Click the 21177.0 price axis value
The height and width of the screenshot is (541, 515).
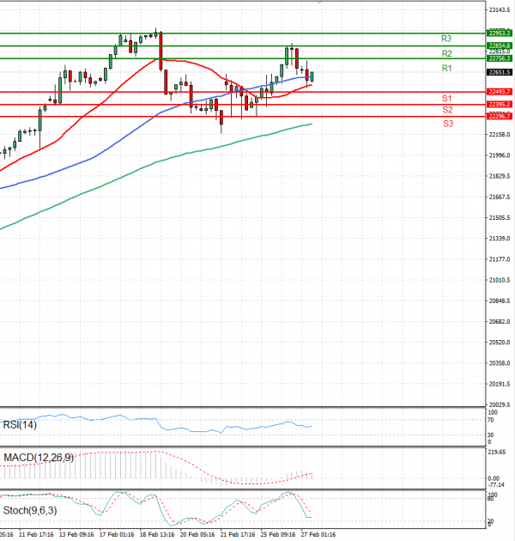tap(500, 259)
